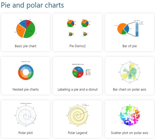Click the ingredients legend in the bakery pie thumbnail
Viewport: 155px width, 139px height.
[x=89, y=72]
